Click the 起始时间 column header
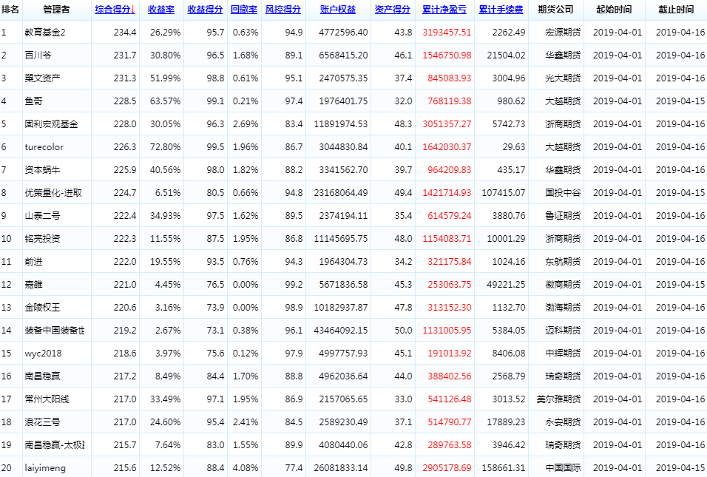 tap(614, 10)
